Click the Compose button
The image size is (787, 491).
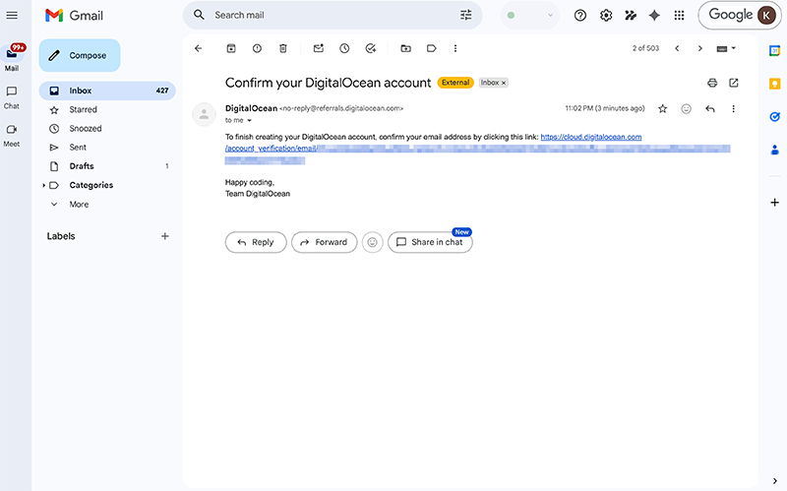(x=80, y=56)
